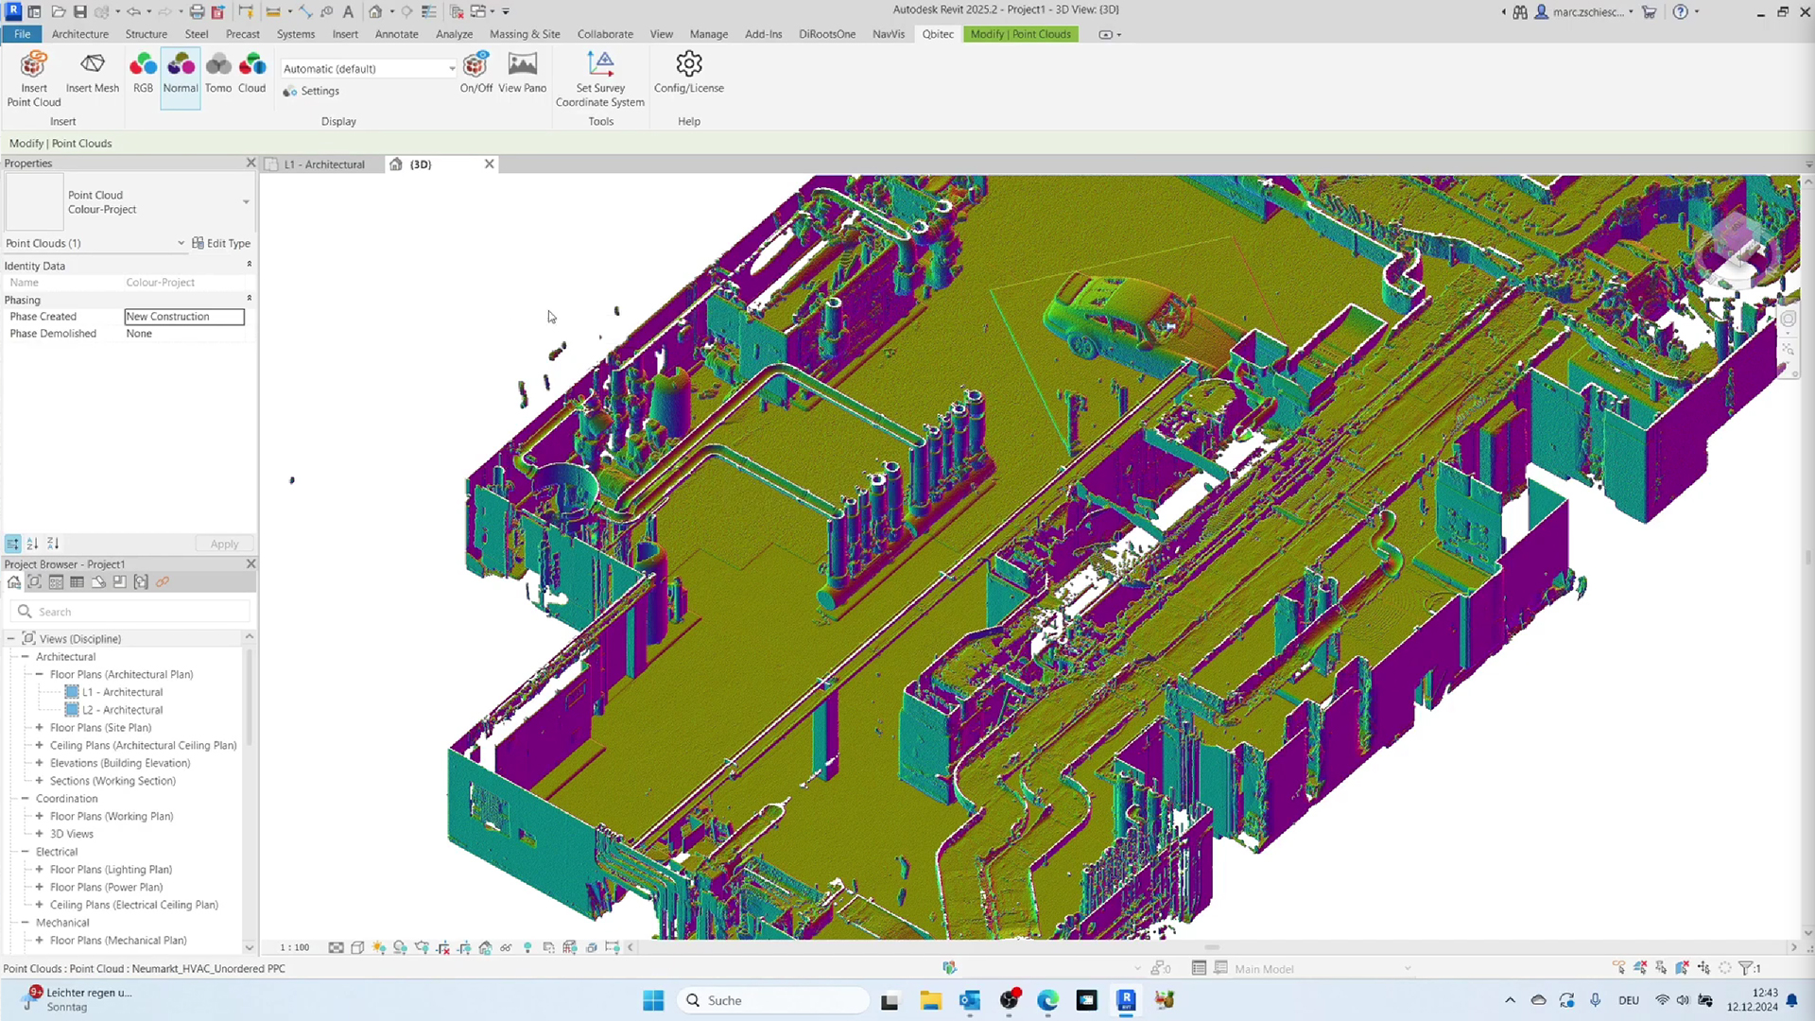
Task: Click Save in quick access toolbar
Action: 79,11
